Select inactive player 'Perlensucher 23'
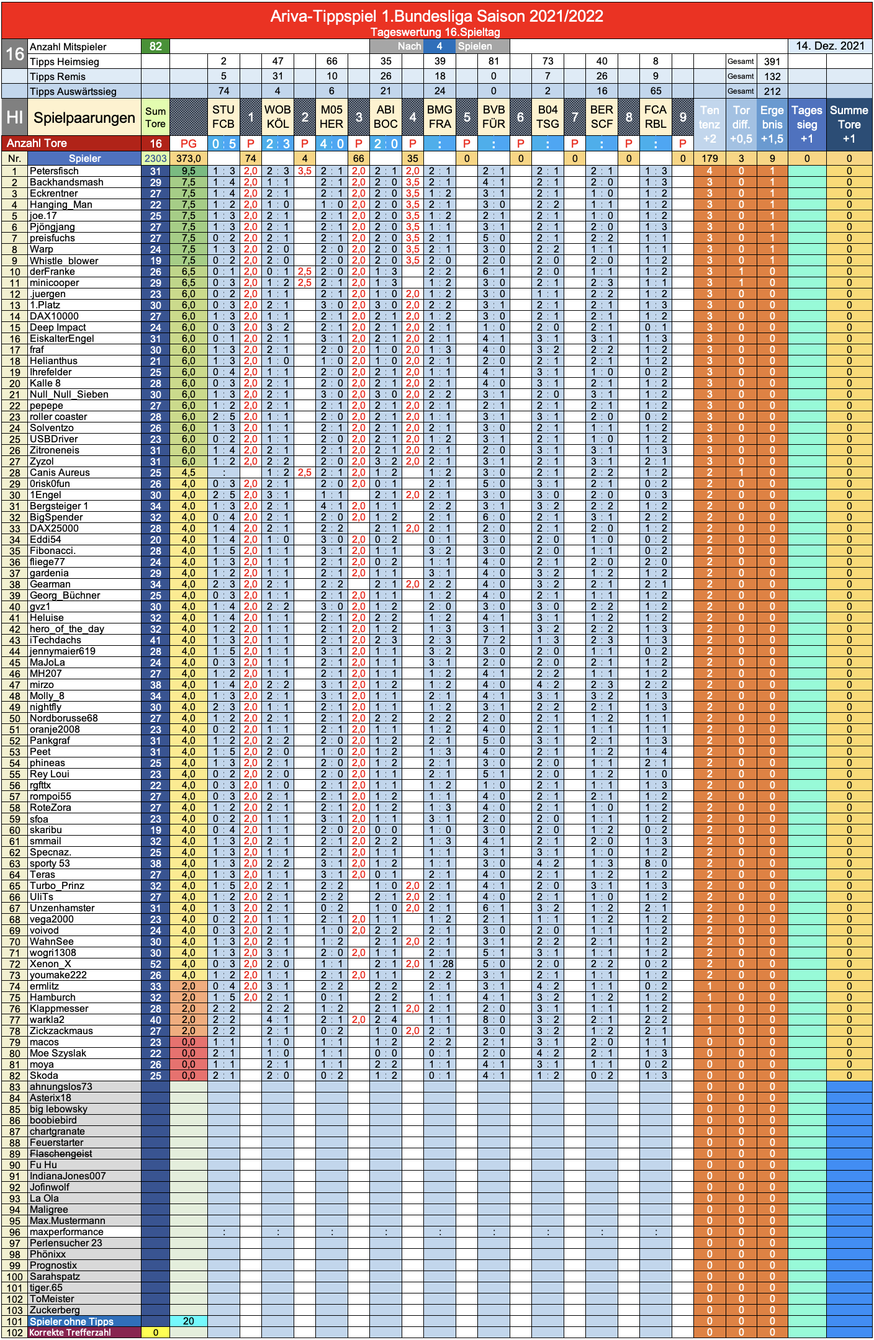This screenshot has width=874, height=1340. click(x=66, y=1243)
